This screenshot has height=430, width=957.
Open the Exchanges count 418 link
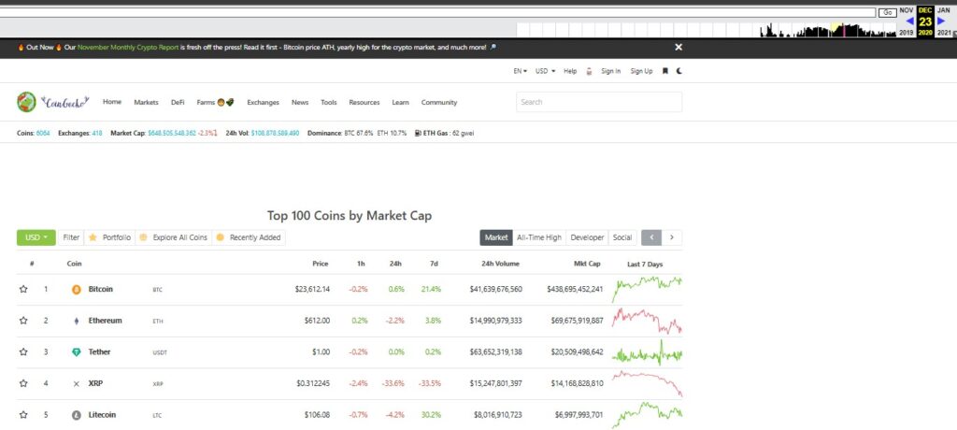coord(96,133)
